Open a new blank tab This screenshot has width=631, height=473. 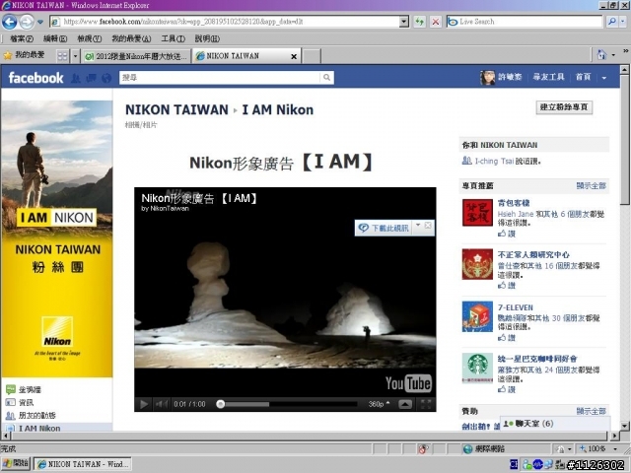(312, 56)
